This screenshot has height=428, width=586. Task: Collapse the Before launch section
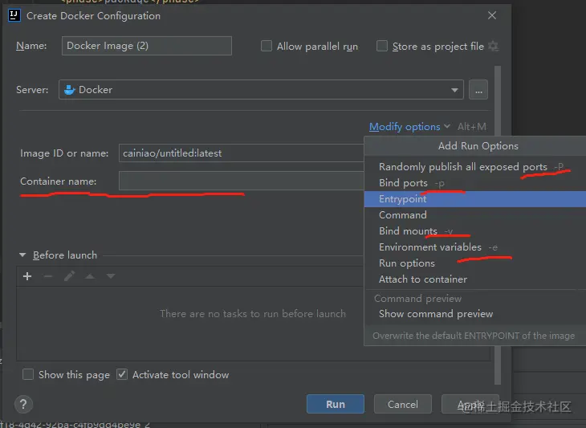22,255
